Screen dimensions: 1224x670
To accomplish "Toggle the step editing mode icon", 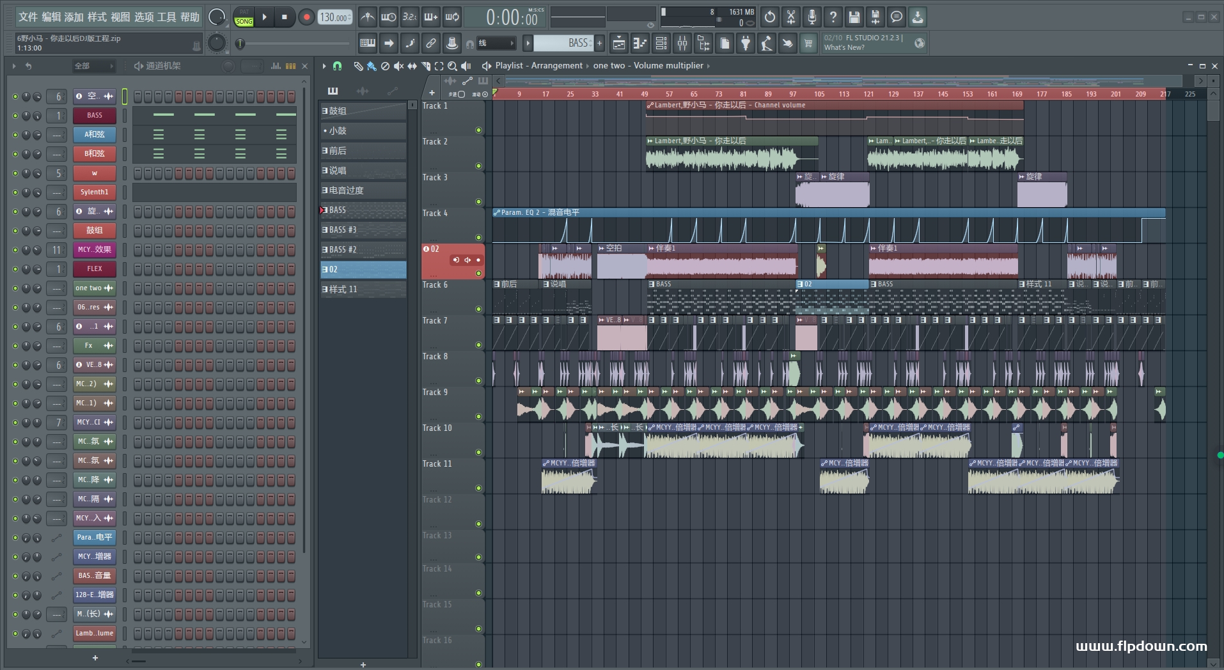I will point(410,43).
